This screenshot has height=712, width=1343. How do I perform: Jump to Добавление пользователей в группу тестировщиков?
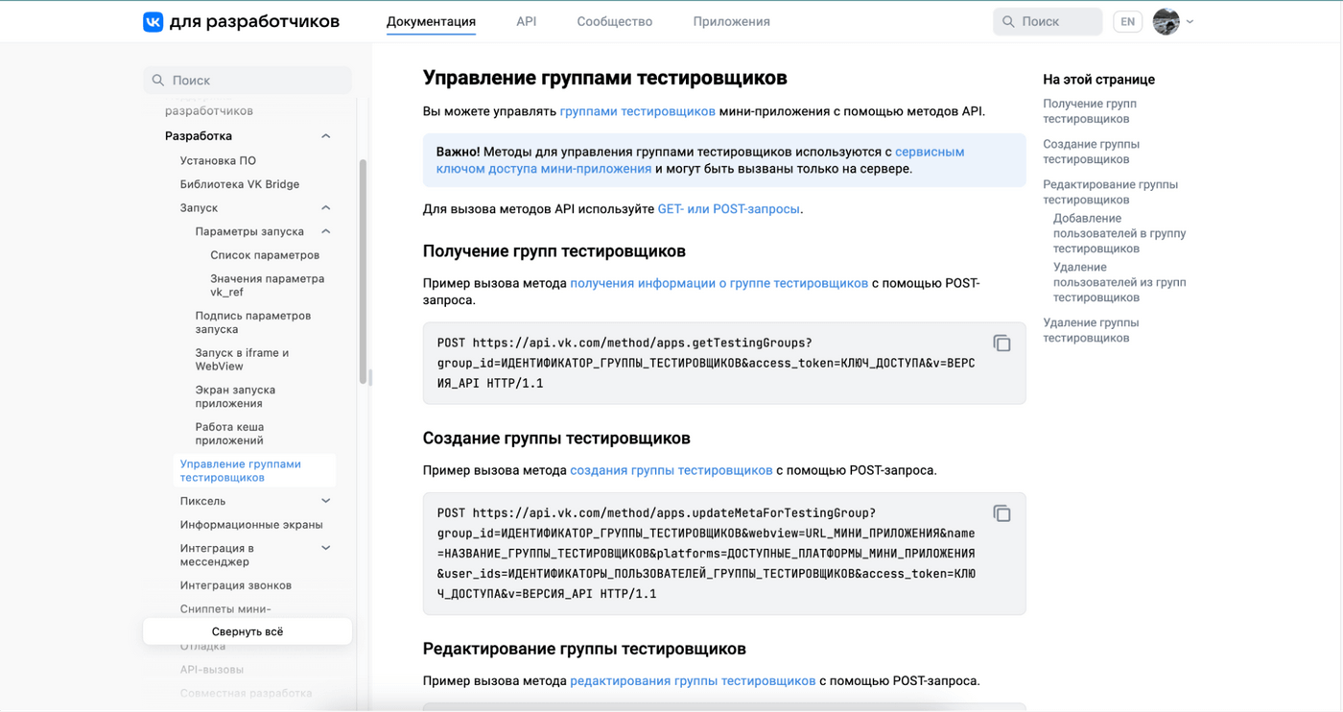(1119, 233)
